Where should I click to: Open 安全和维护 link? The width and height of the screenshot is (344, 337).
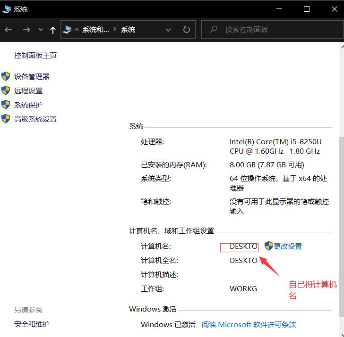(x=32, y=324)
